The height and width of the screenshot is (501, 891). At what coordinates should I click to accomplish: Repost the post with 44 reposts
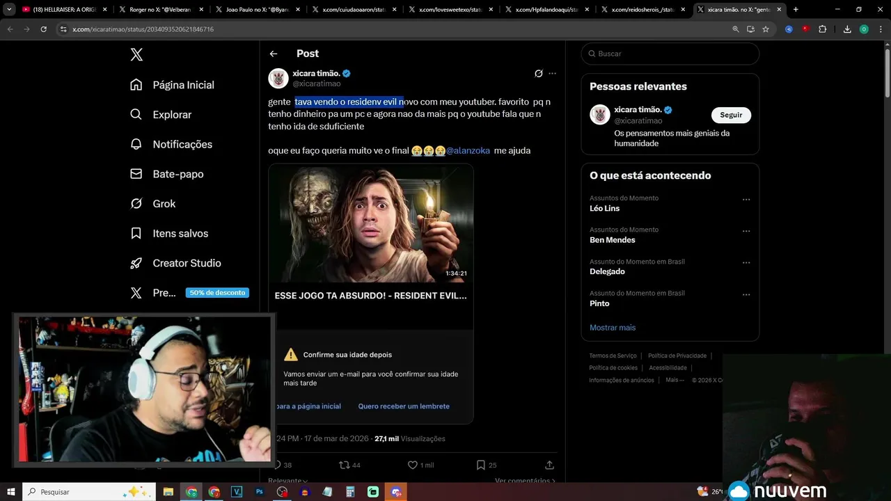(349, 465)
